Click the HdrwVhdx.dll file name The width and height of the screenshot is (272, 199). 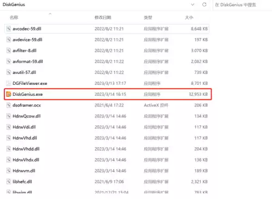[x=26, y=160]
